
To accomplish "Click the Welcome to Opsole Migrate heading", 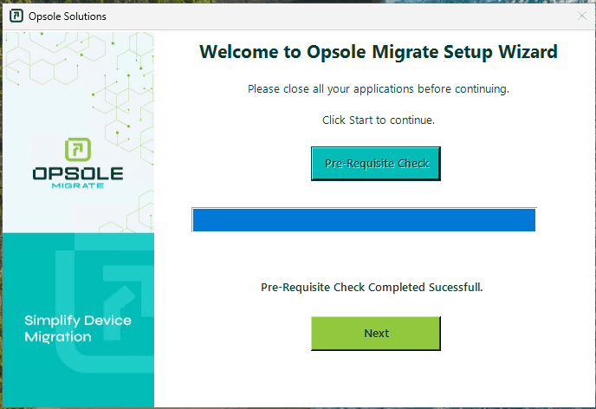I will (x=379, y=52).
